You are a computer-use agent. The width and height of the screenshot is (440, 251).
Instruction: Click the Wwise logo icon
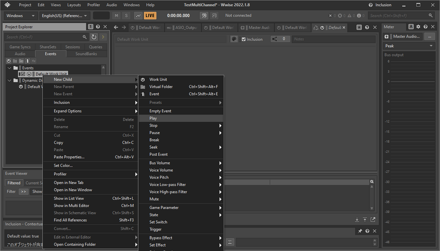click(x=8, y=5)
